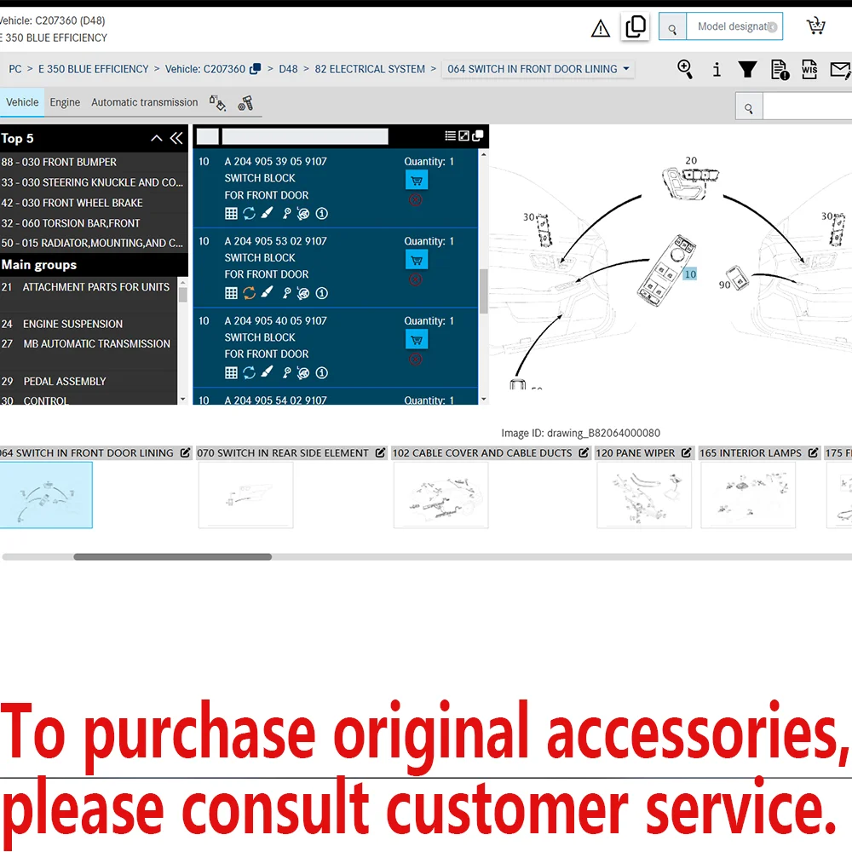Image resolution: width=852 pixels, height=852 pixels.
Task: Click 82 ELECTRICAL SYSTEM breadcrumb
Action: [x=370, y=69]
